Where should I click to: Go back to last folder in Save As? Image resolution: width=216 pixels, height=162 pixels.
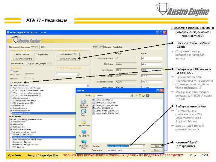click(x=136, y=95)
